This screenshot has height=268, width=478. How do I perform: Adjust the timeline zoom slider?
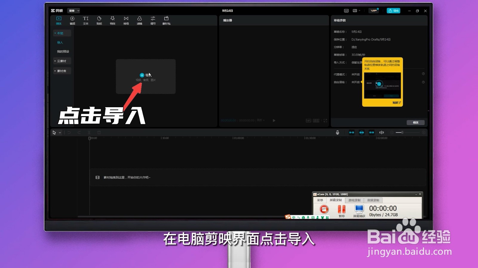[x=408, y=133]
